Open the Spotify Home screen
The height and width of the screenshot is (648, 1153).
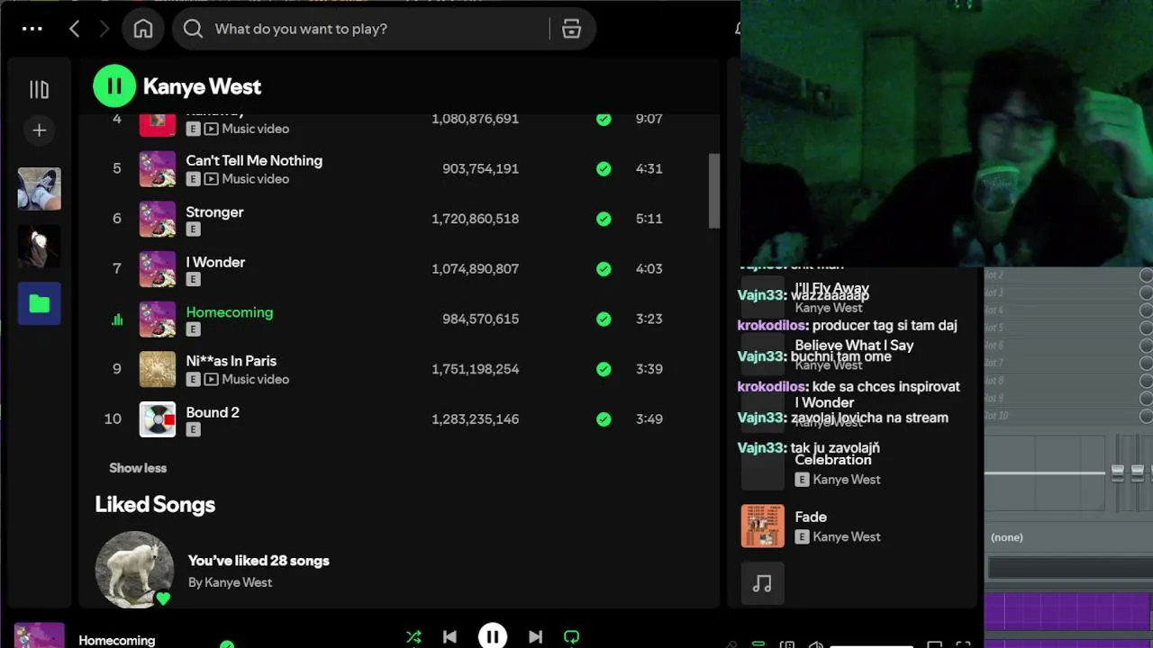point(143,29)
